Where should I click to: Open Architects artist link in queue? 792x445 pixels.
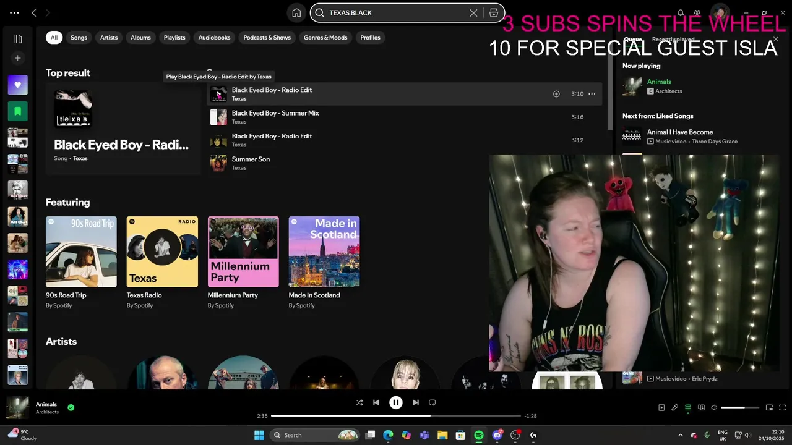tap(668, 91)
